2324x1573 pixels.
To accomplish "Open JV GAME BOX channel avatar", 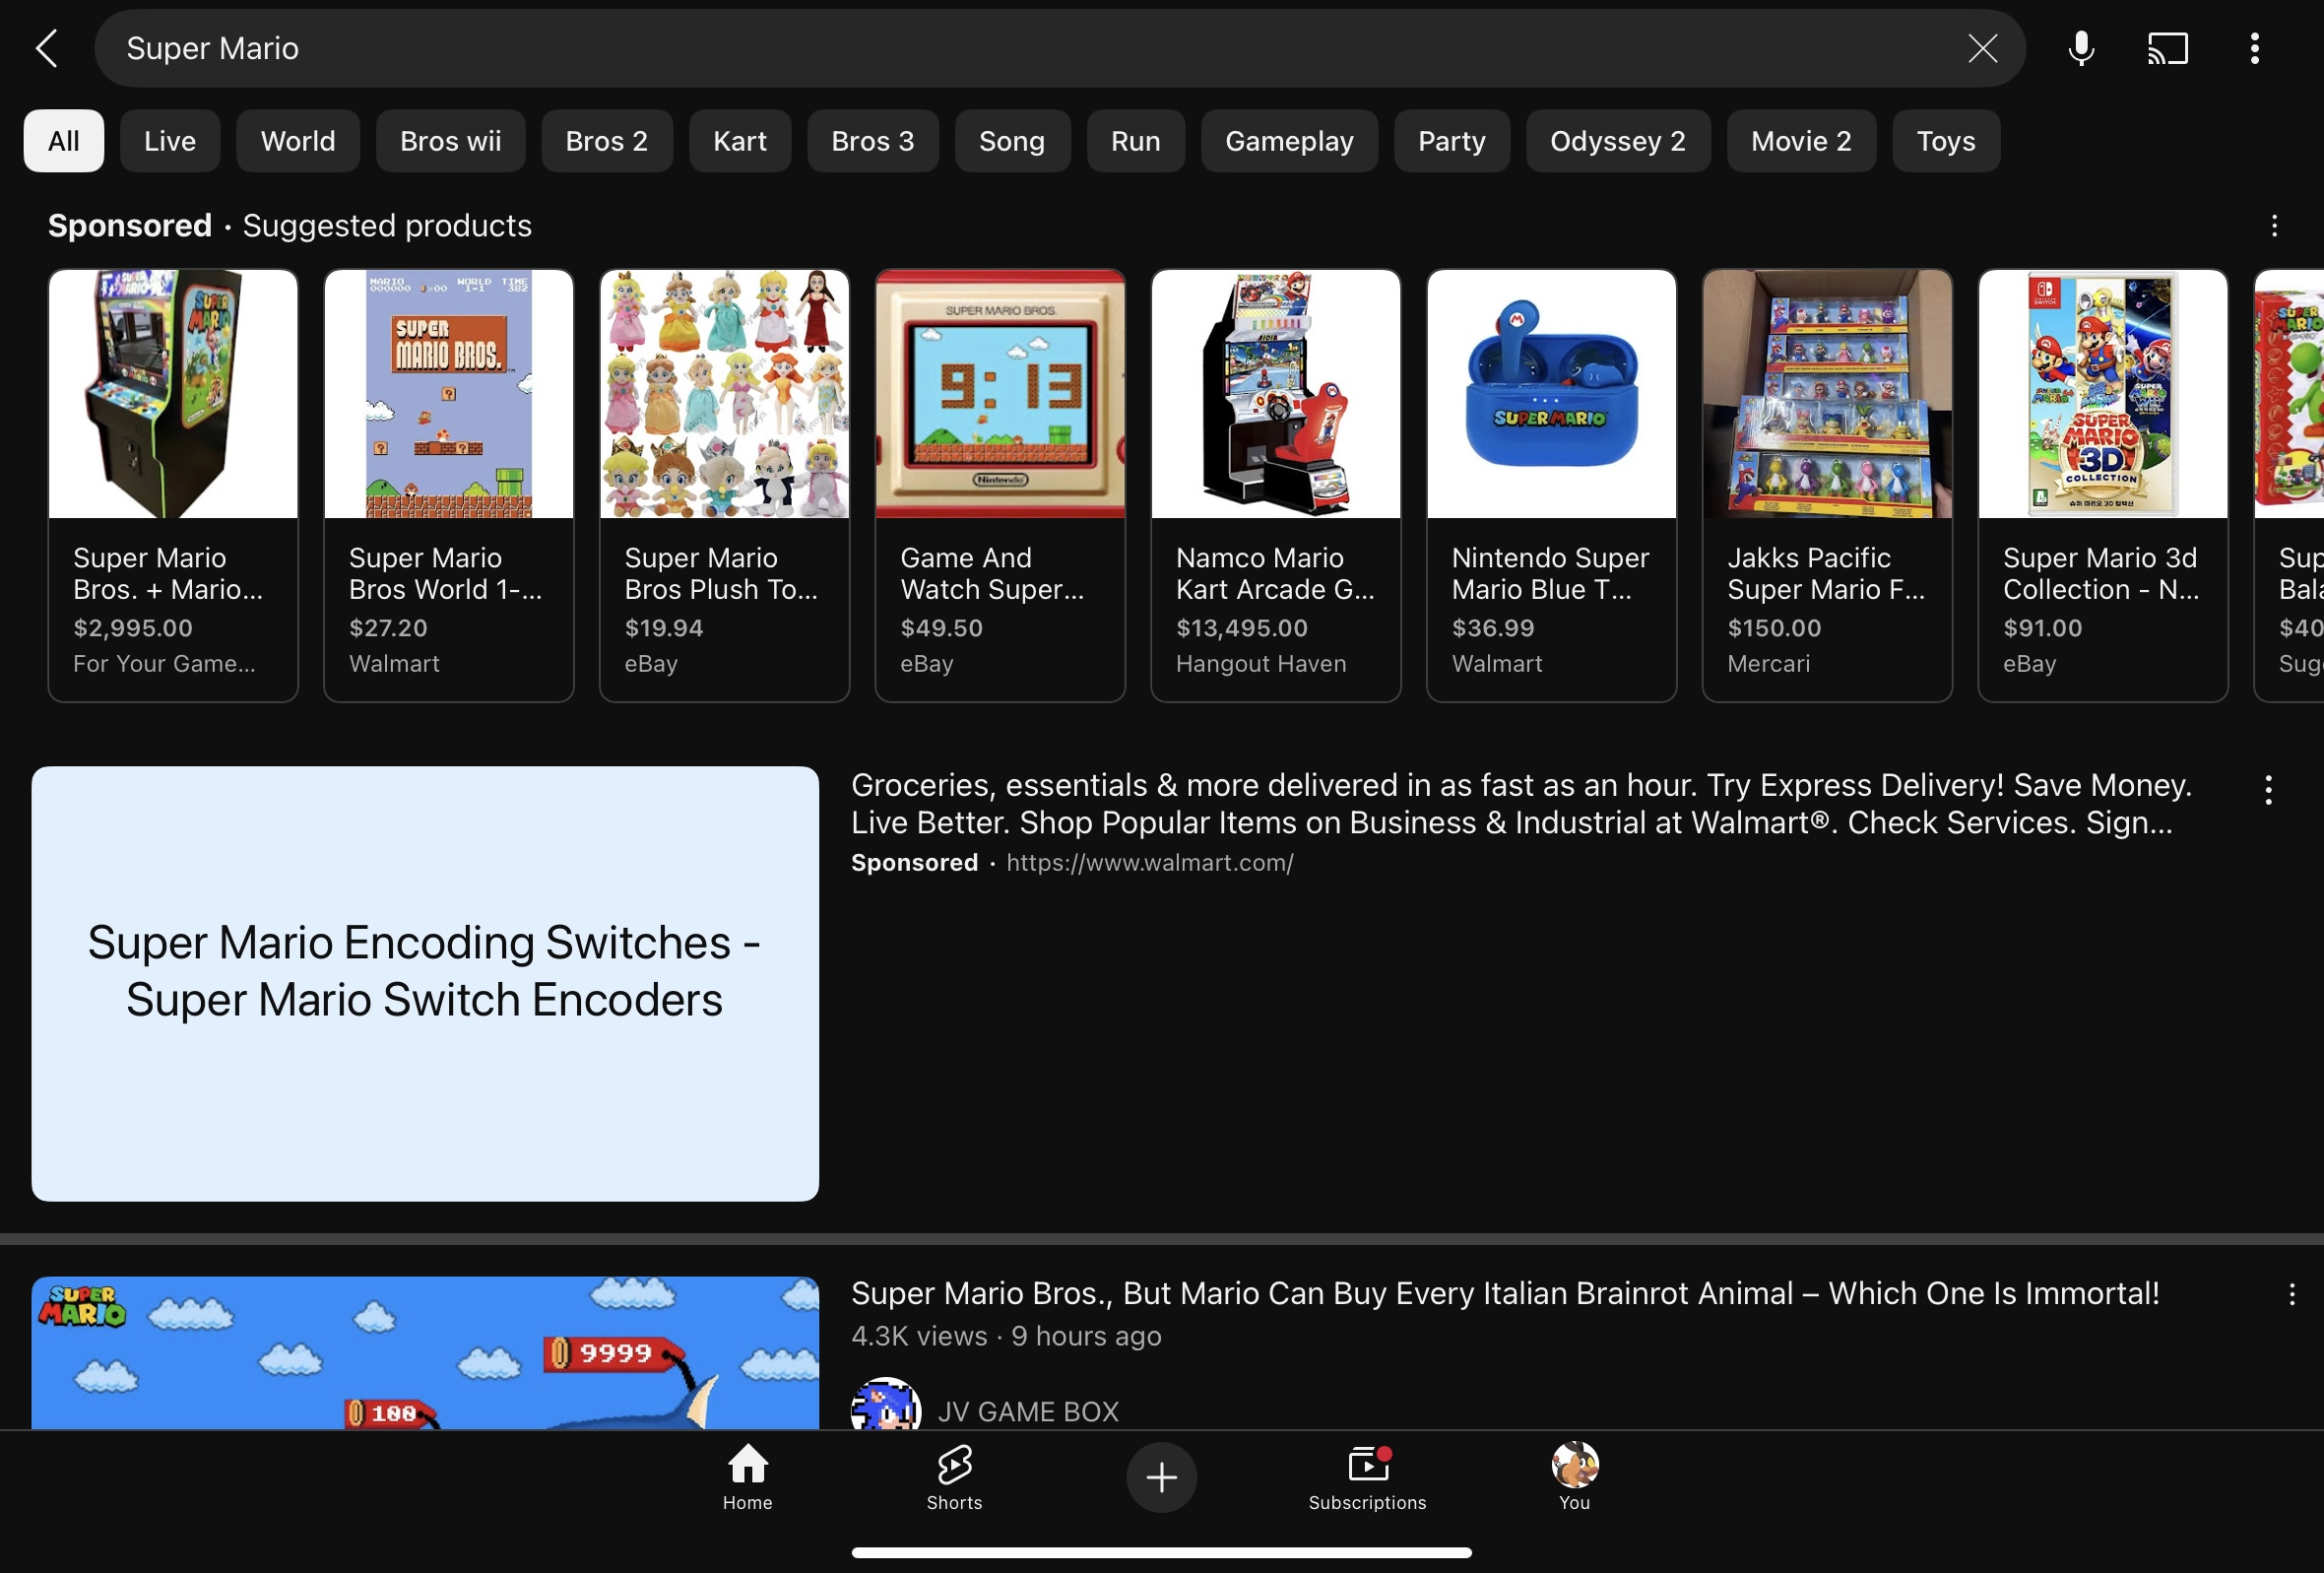I will [885, 1404].
